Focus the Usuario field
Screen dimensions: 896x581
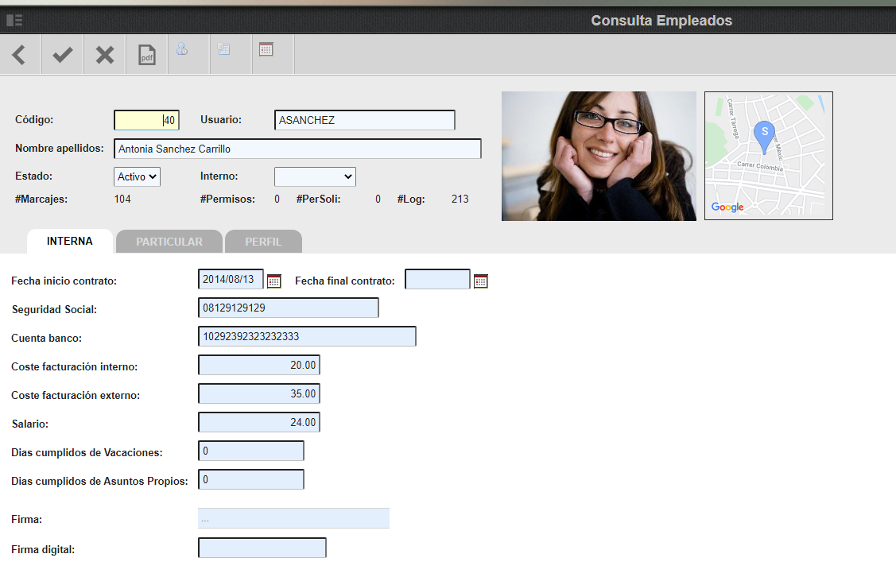(x=365, y=120)
